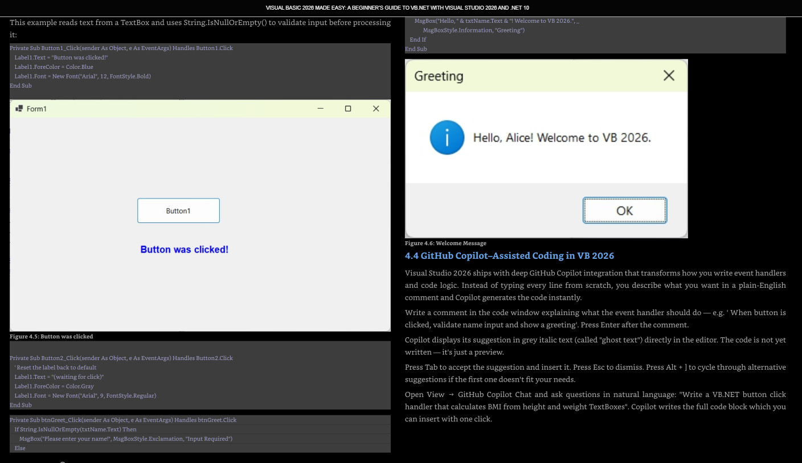802x463 pixels.
Task: Click the OK button in Greeting dialog
Action: coord(625,210)
